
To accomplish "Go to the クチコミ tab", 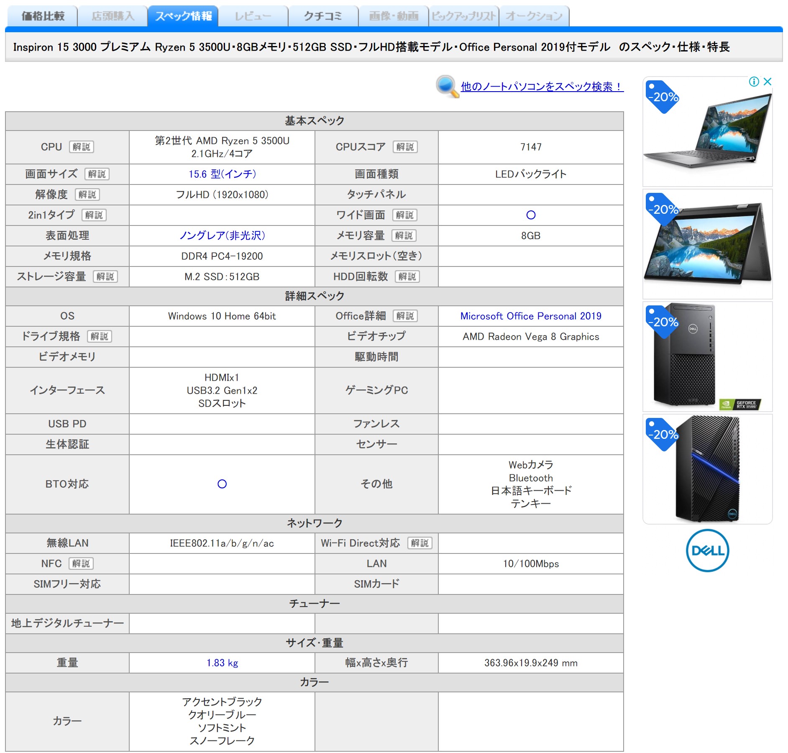I will pyautogui.click(x=324, y=16).
